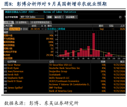Click the 自设预测 row
The image size is (127, 107).
(x=28, y=58)
